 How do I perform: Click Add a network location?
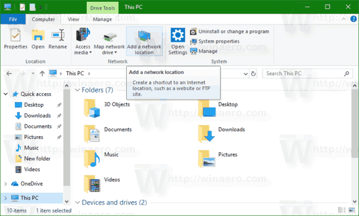point(144,41)
